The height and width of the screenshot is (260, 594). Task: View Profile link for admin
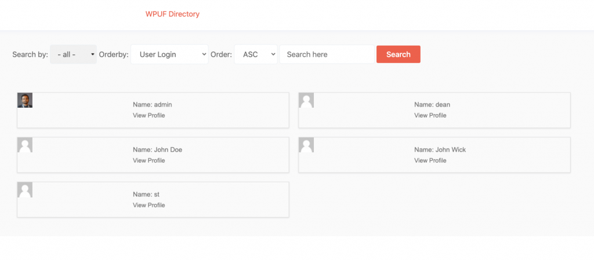pos(149,115)
